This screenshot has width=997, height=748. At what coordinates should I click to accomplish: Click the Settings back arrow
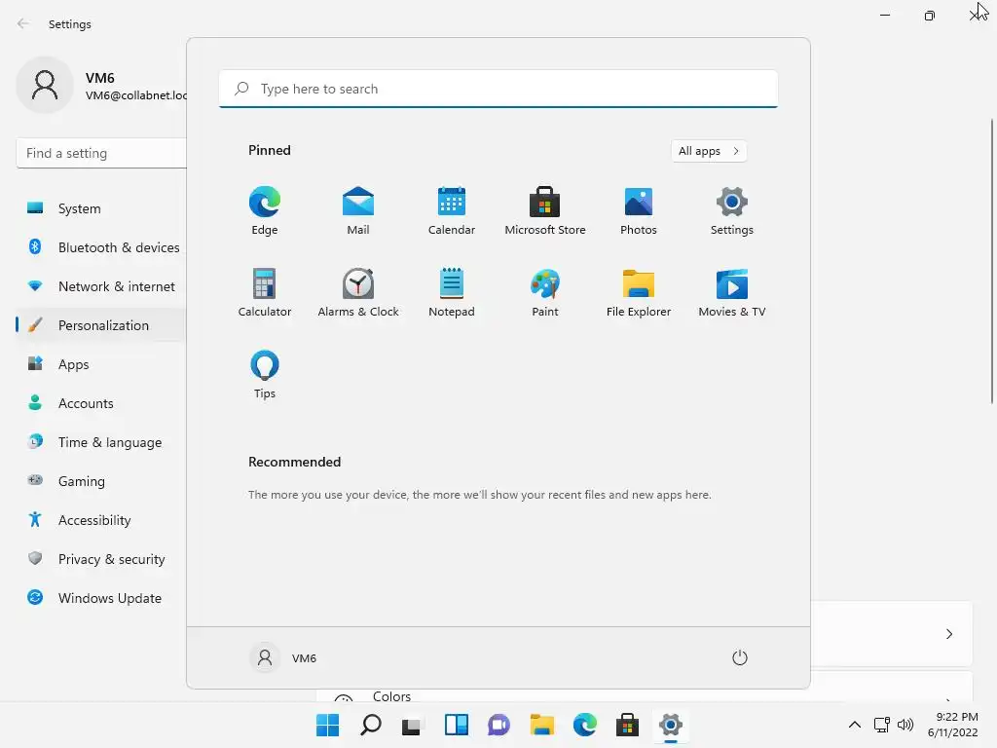[23, 23]
